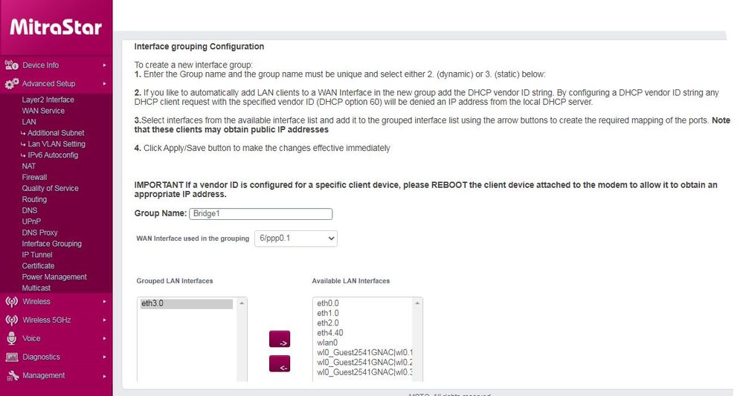Open the WAN Interface grouping dropdown
Viewport: 743px width, 396px height.
point(295,238)
